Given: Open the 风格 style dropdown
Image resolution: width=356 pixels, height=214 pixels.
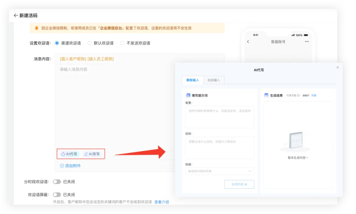Looking at the screenshot, I should [x=219, y=171].
